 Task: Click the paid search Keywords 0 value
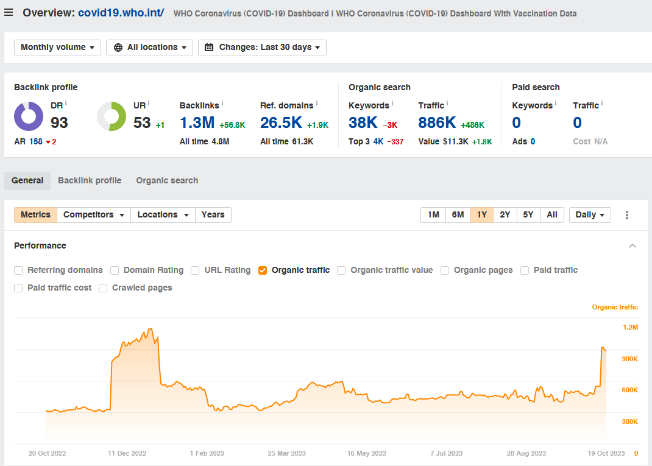pos(517,122)
